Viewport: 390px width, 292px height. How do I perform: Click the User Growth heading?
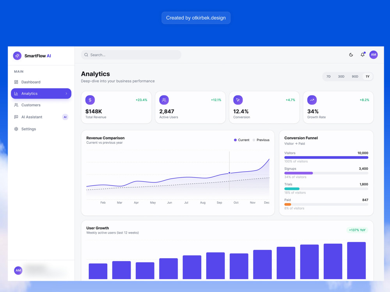[x=97, y=228]
